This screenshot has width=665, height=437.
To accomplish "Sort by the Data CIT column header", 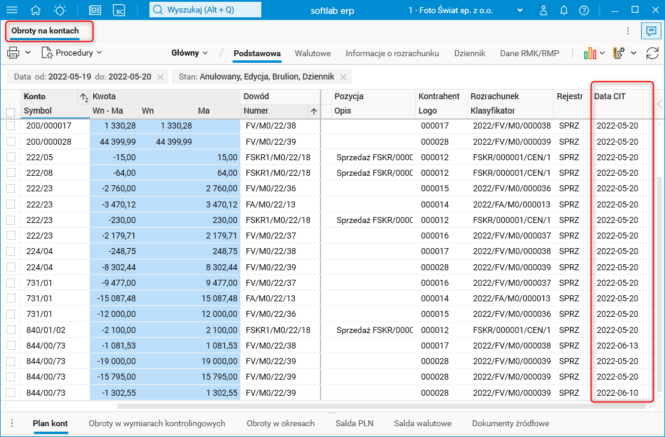I will tap(610, 96).
